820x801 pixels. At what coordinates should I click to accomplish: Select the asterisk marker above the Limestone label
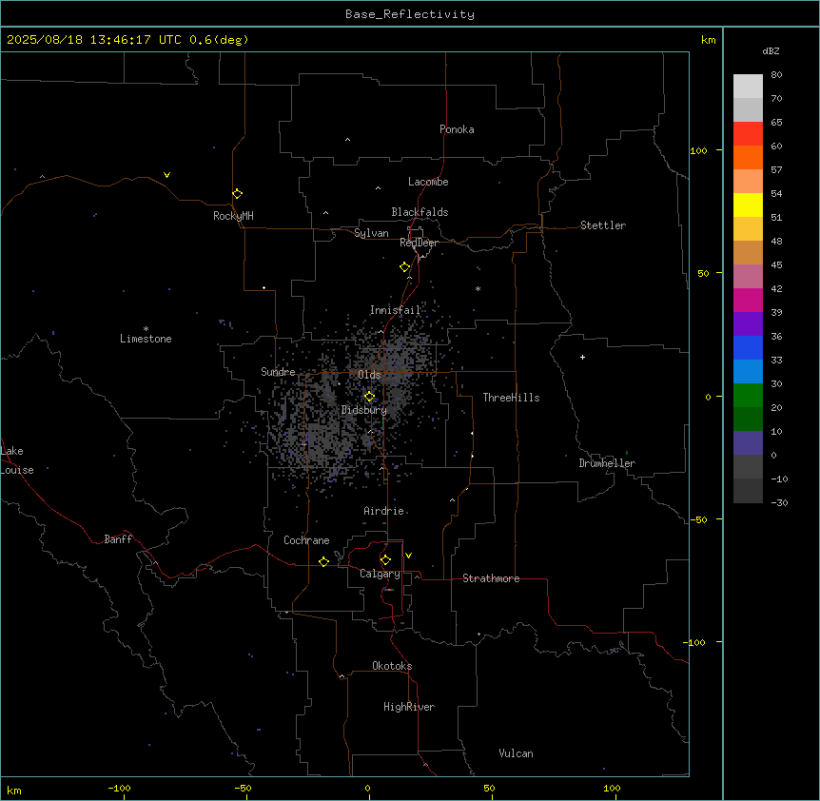pos(146,329)
